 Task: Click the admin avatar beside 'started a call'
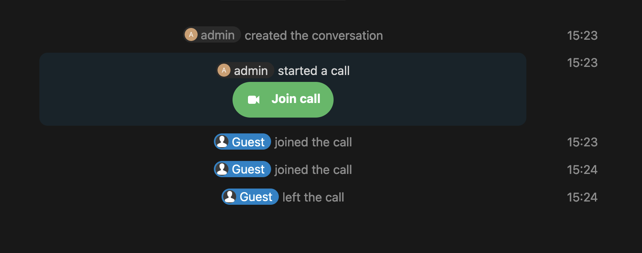click(224, 70)
